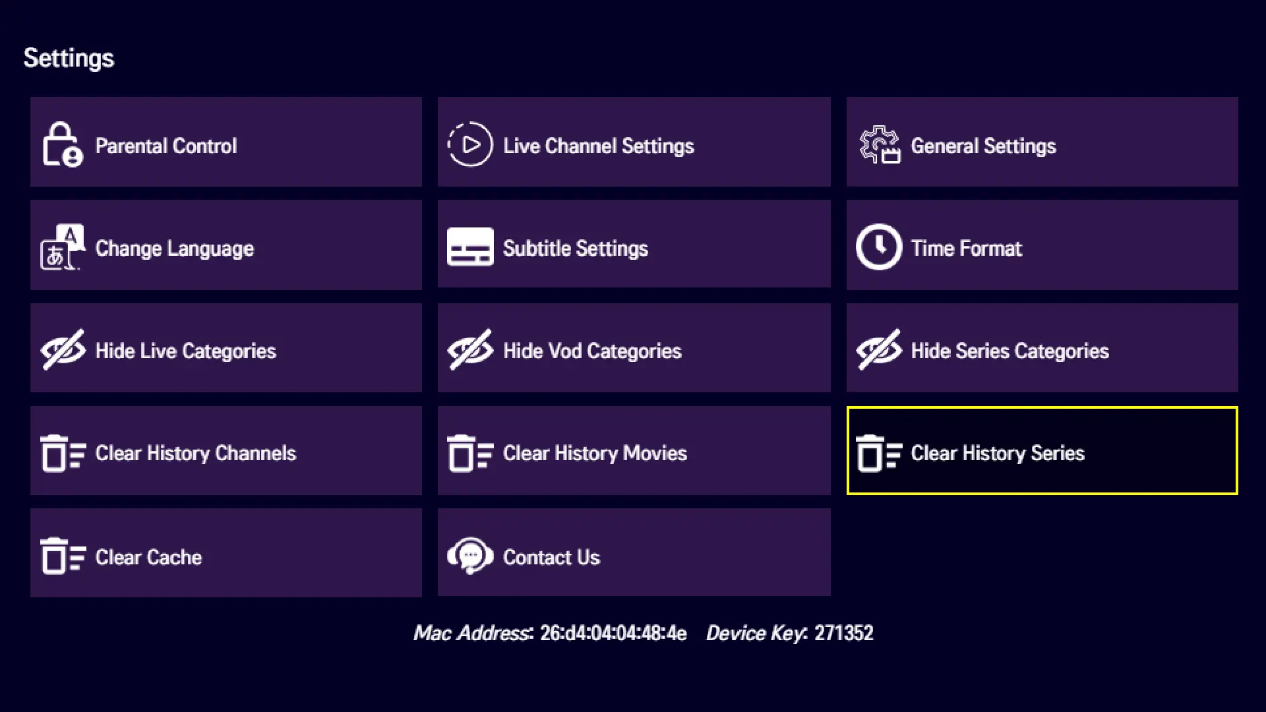Click the Clear Cache trash icon
The height and width of the screenshot is (712, 1266).
coord(62,556)
